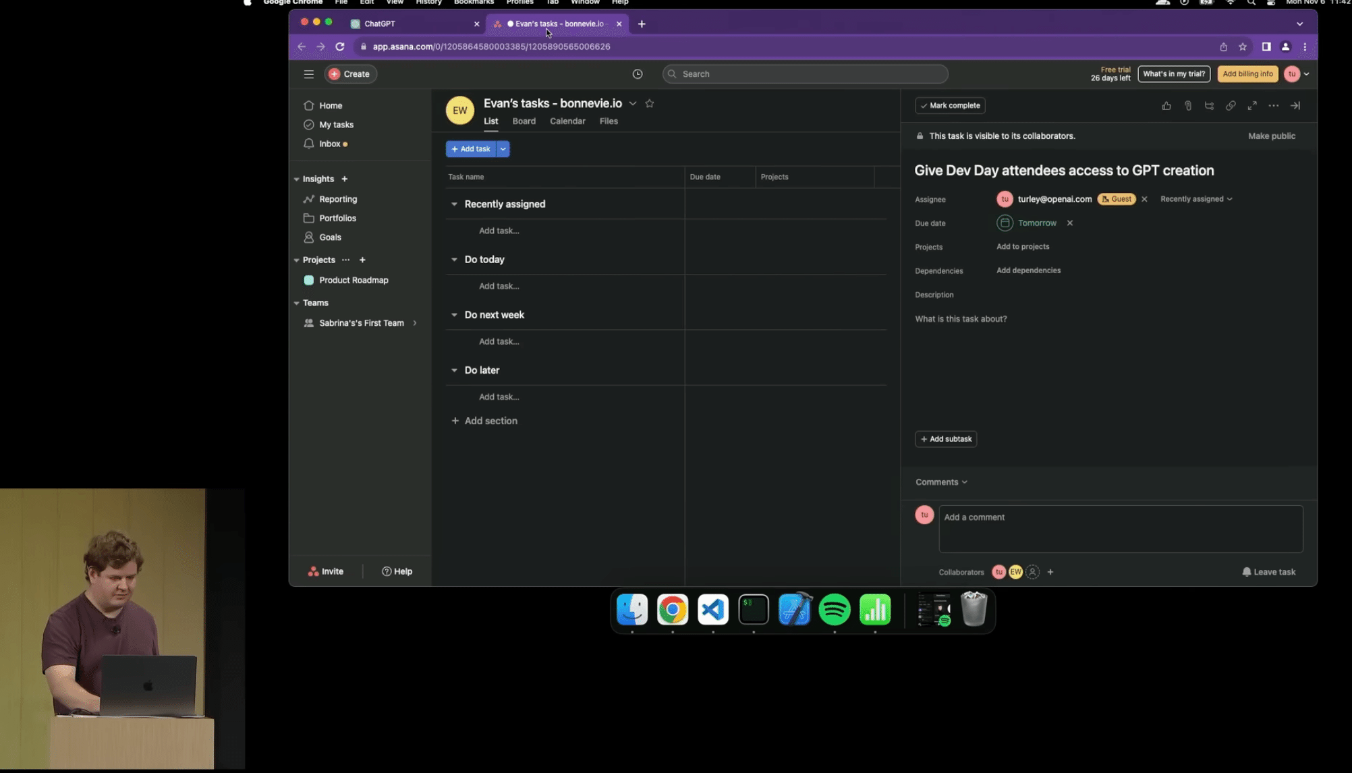The width and height of the screenshot is (1352, 773).
Task: Click the Add subtask button
Action: point(945,439)
